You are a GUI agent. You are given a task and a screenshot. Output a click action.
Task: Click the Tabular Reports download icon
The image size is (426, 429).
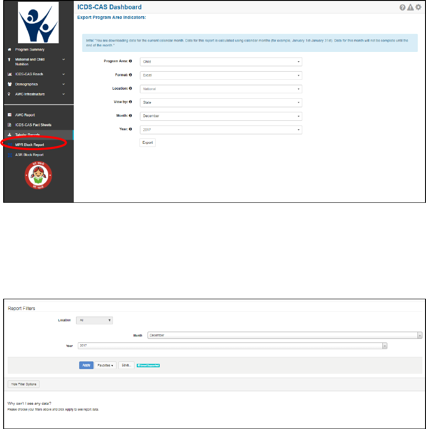pyautogui.click(x=9, y=135)
